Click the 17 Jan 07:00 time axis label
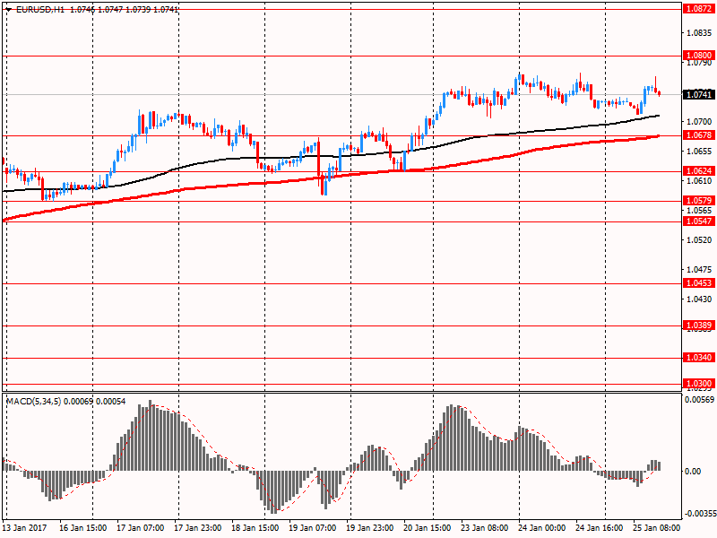Screen dimensions: 717x538 tap(139, 529)
